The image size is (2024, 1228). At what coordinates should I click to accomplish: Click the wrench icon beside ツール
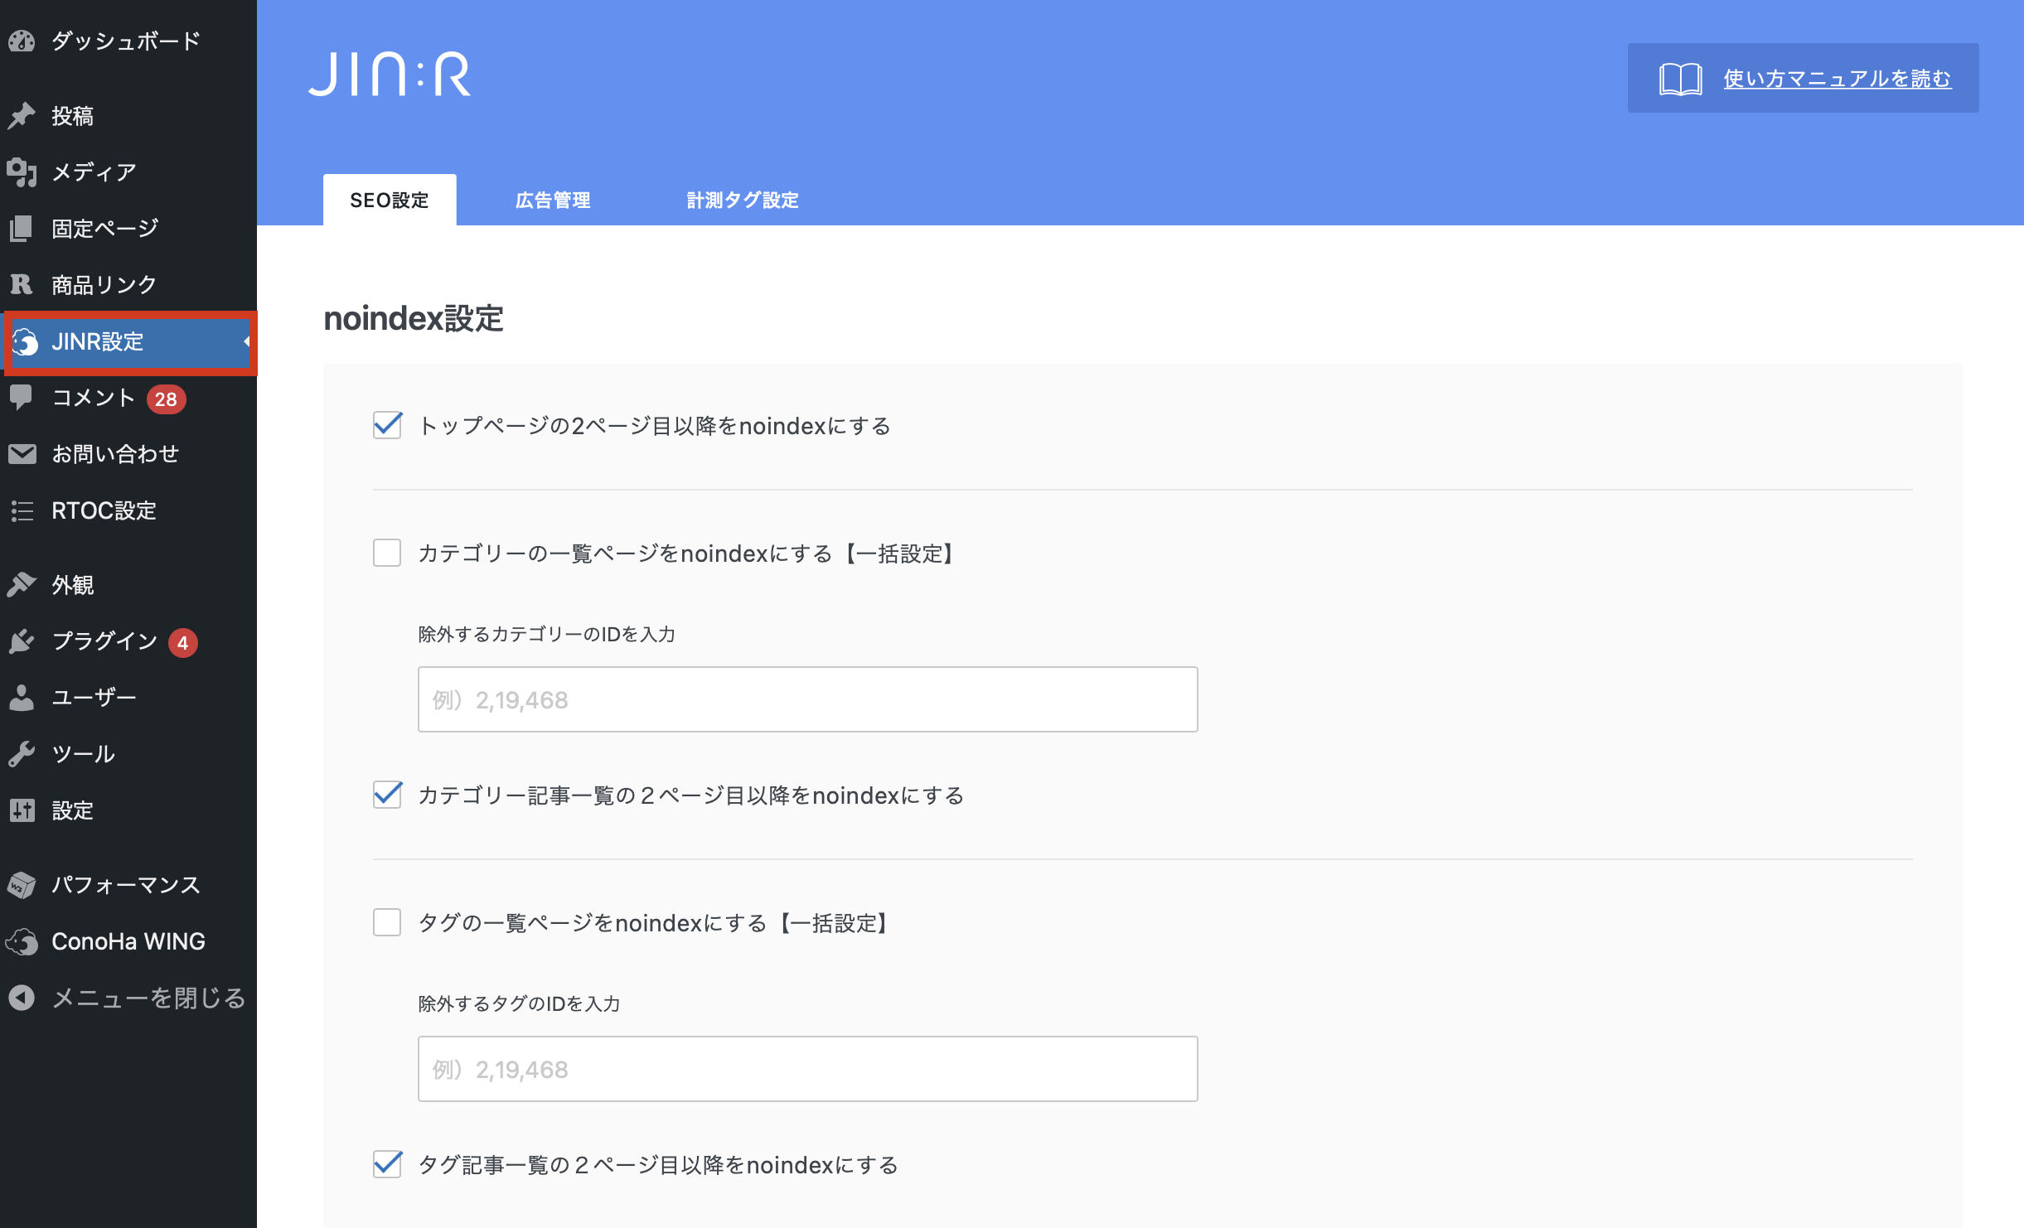(x=22, y=753)
